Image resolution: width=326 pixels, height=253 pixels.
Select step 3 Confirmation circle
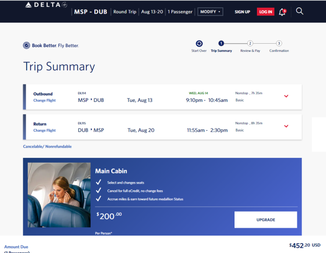279,43
